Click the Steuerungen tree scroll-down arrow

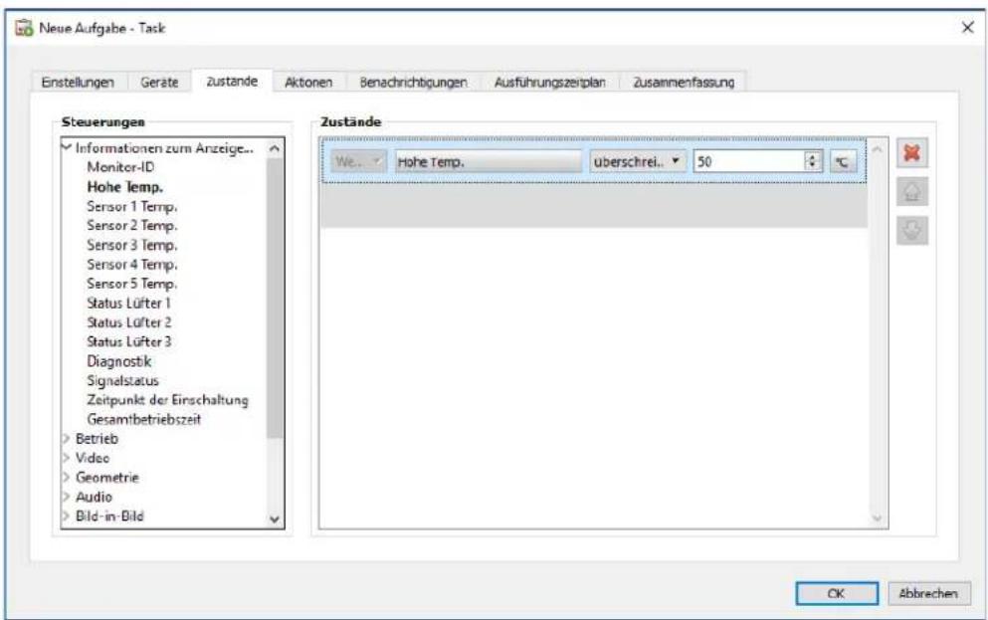[275, 519]
